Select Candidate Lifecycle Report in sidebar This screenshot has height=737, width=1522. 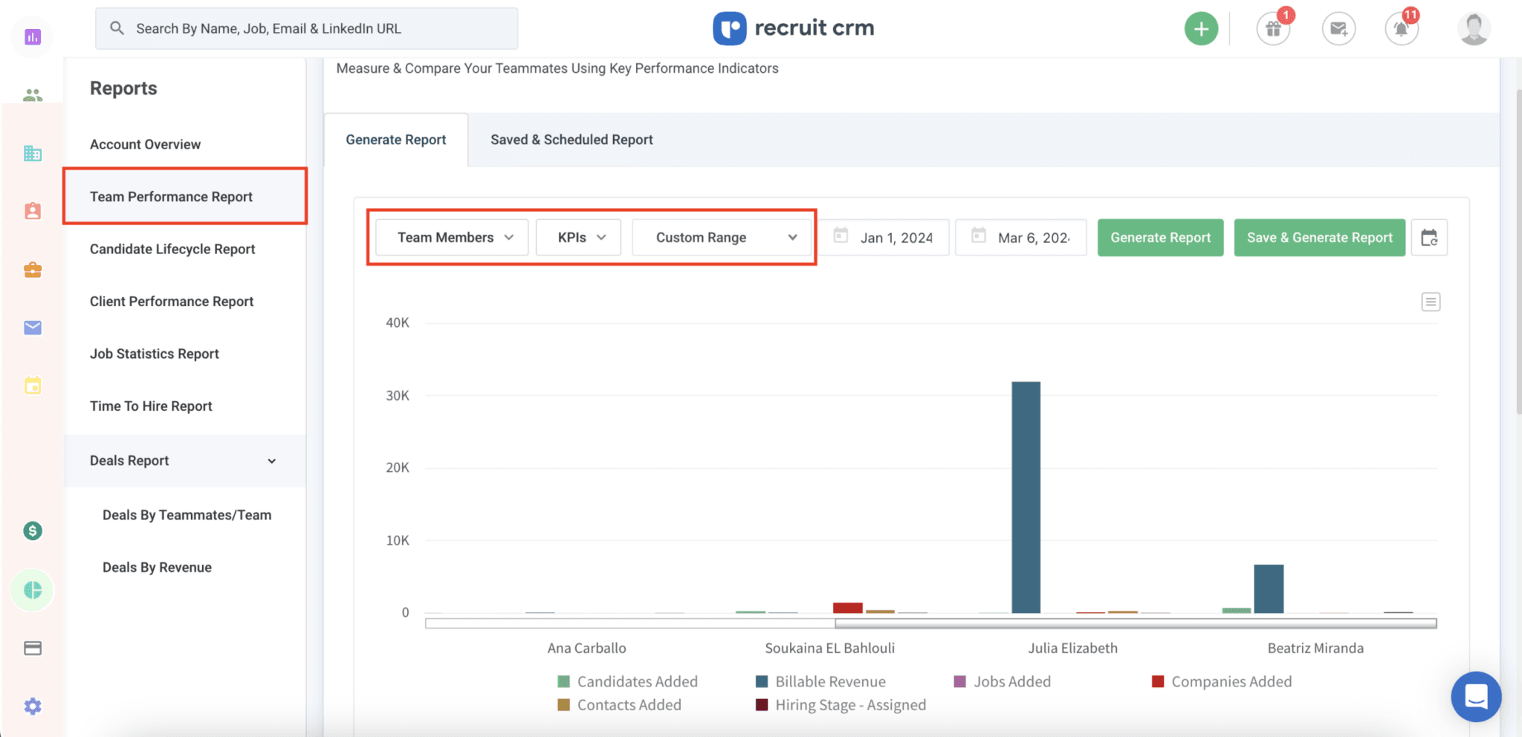[172, 249]
